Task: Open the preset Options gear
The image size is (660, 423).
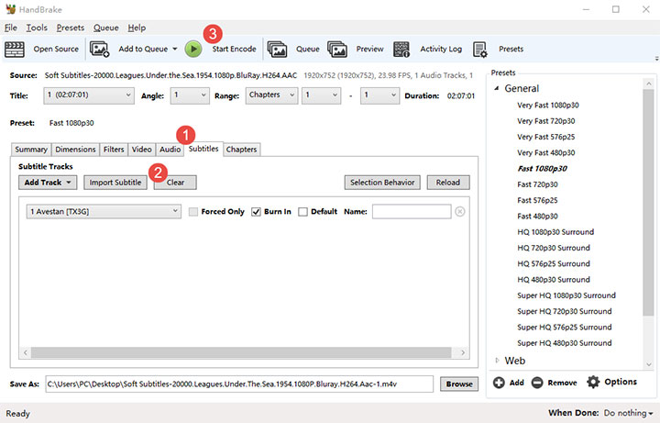Action: click(x=593, y=382)
